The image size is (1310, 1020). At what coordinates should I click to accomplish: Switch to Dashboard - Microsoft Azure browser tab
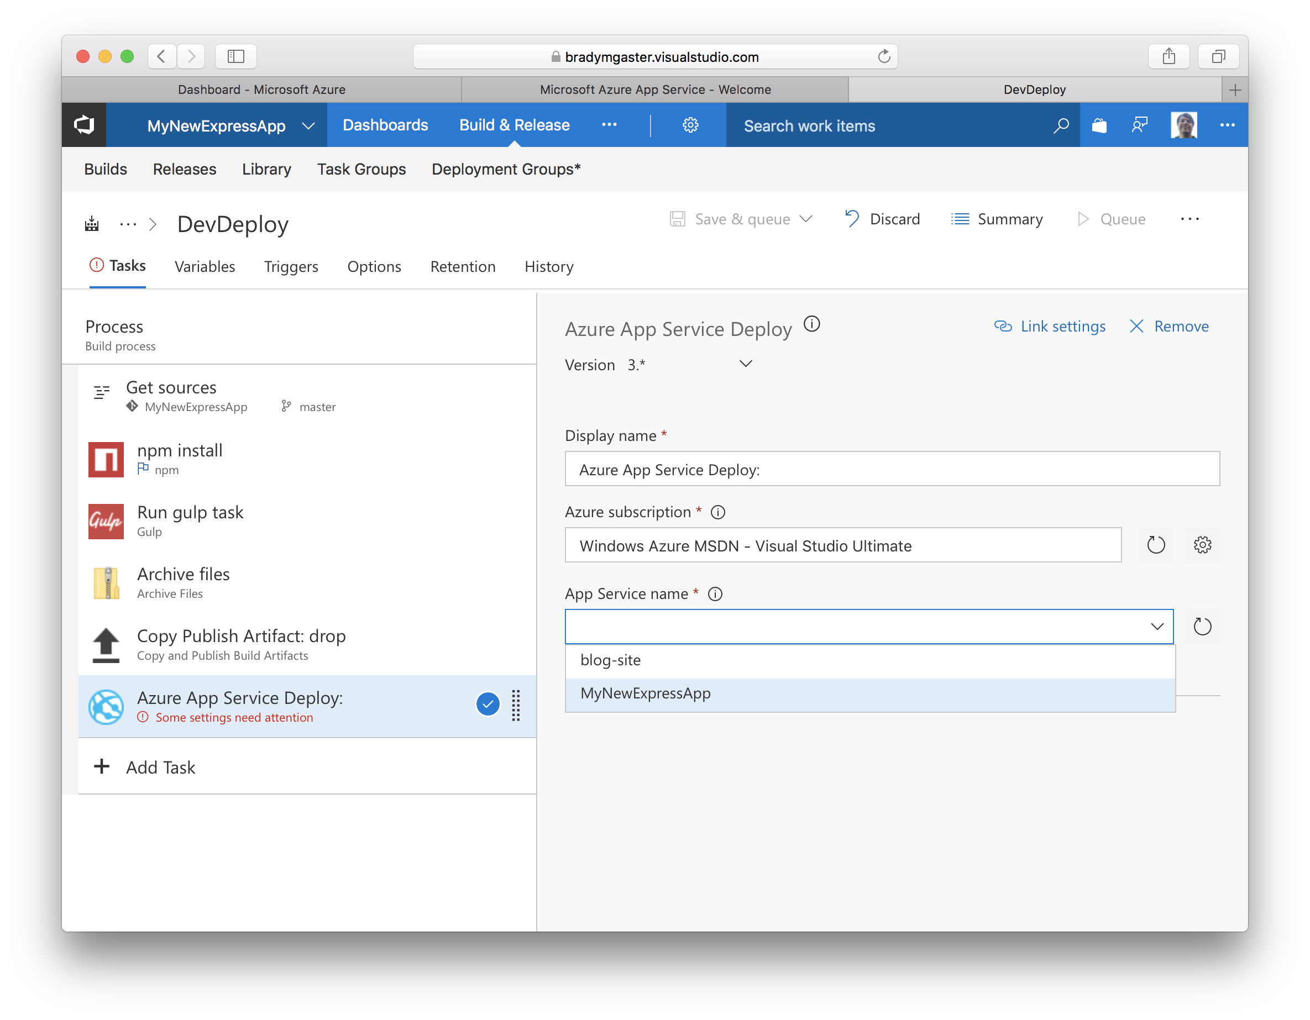[x=261, y=90]
